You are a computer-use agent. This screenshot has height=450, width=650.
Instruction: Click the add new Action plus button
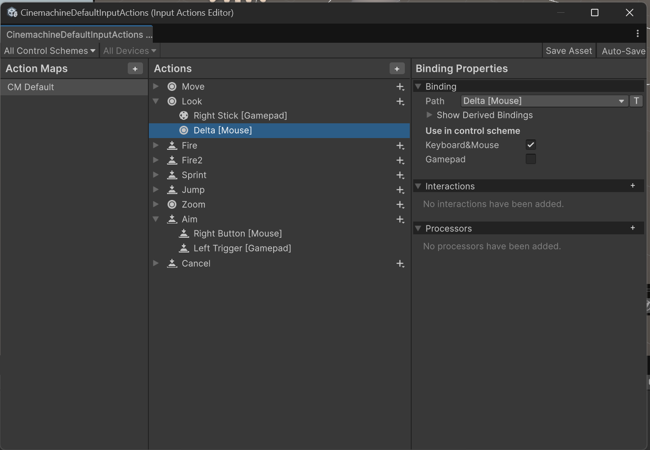coord(396,69)
